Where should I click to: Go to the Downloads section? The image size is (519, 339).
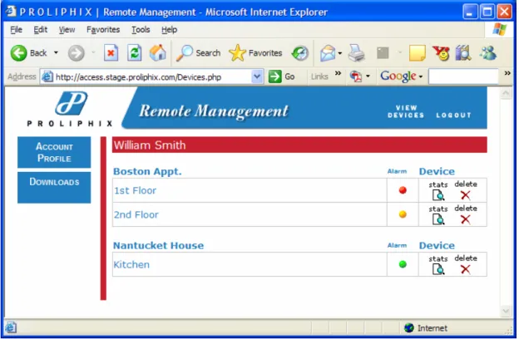54,187
